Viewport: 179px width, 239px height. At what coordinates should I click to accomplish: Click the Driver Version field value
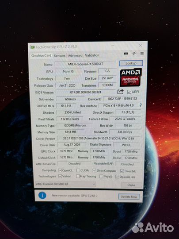pos(99,139)
